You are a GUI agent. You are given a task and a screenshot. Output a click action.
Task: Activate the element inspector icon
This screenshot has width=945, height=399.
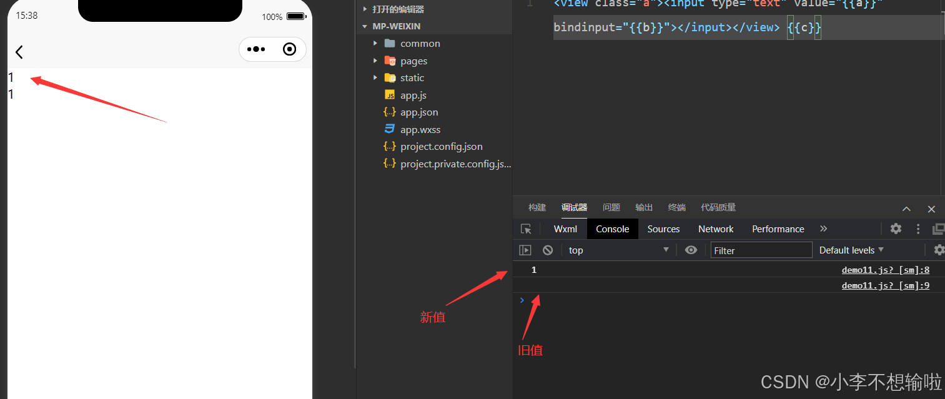(x=526, y=229)
